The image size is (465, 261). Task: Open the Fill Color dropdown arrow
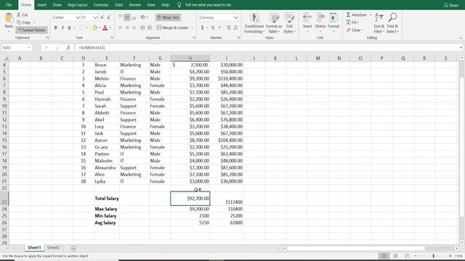coord(100,28)
